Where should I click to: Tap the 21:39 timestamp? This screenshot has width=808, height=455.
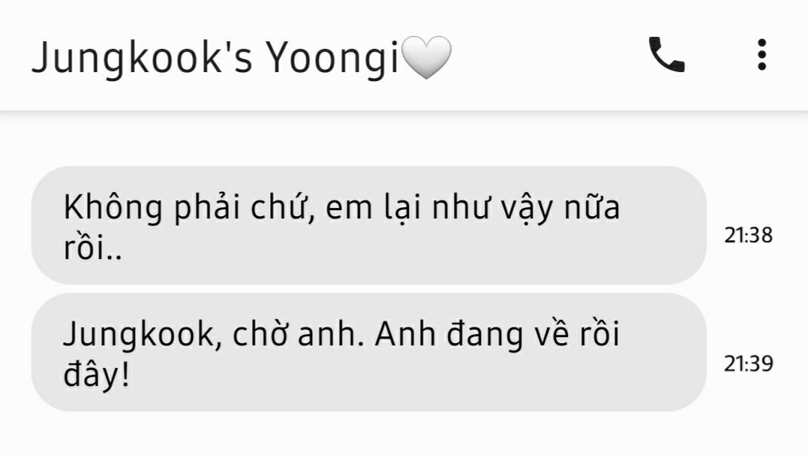click(x=748, y=363)
